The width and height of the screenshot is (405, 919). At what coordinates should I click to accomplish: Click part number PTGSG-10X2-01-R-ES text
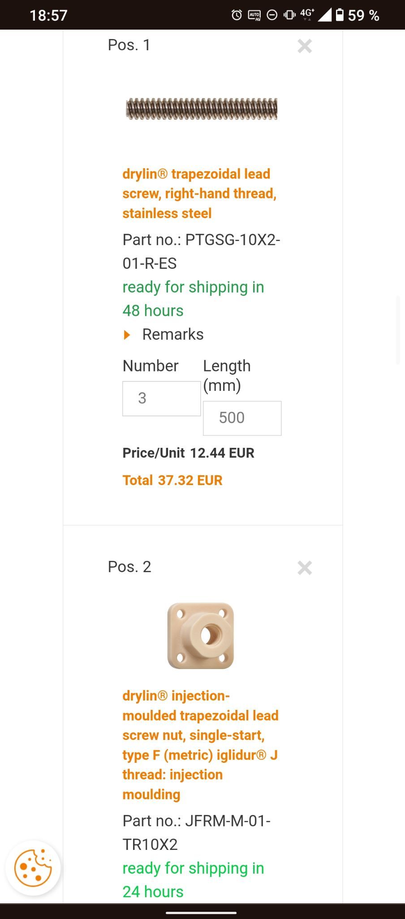(201, 251)
